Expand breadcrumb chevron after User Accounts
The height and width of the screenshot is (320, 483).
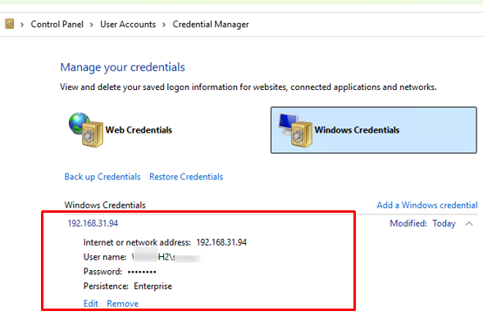(x=164, y=25)
